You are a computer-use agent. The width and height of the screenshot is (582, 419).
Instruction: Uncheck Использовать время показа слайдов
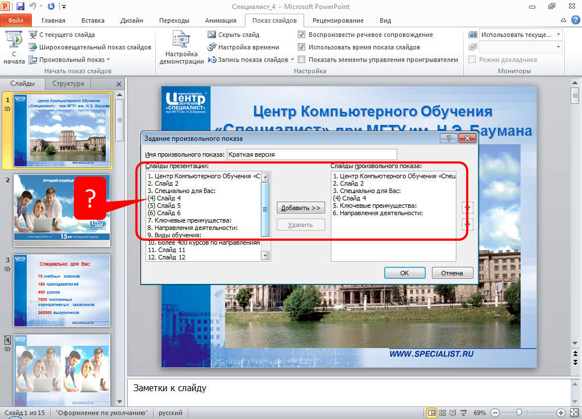tap(302, 47)
